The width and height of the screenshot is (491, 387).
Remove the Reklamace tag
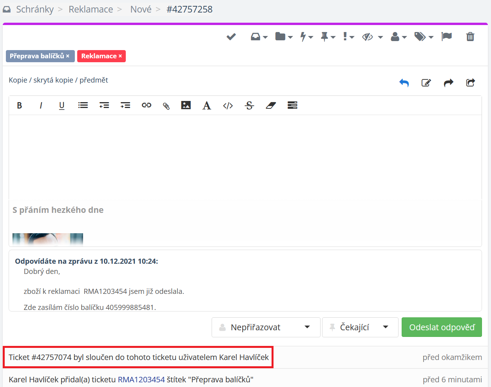[x=120, y=56]
